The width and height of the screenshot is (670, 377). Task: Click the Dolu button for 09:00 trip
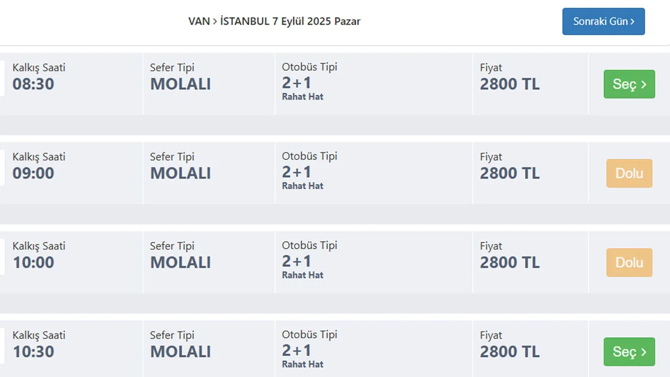click(629, 173)
